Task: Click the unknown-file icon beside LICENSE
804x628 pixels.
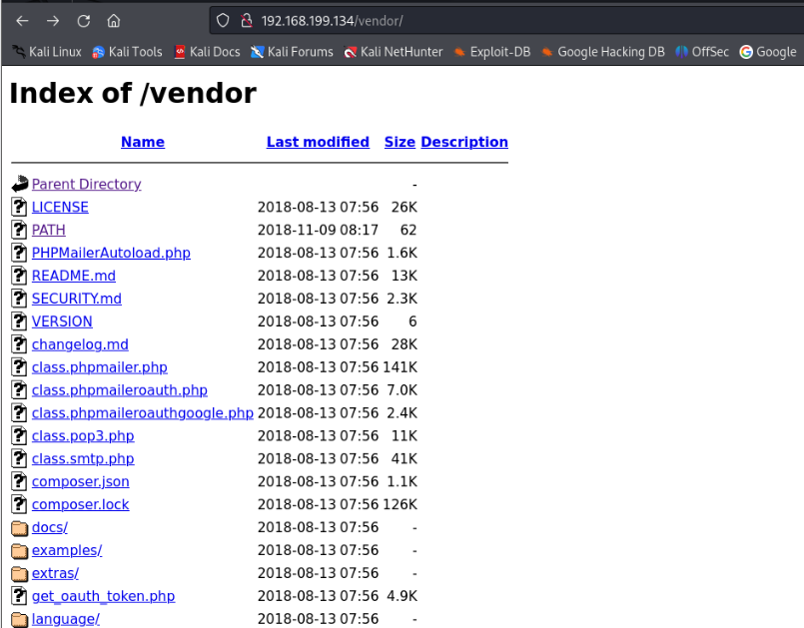Action: [19, 207]
